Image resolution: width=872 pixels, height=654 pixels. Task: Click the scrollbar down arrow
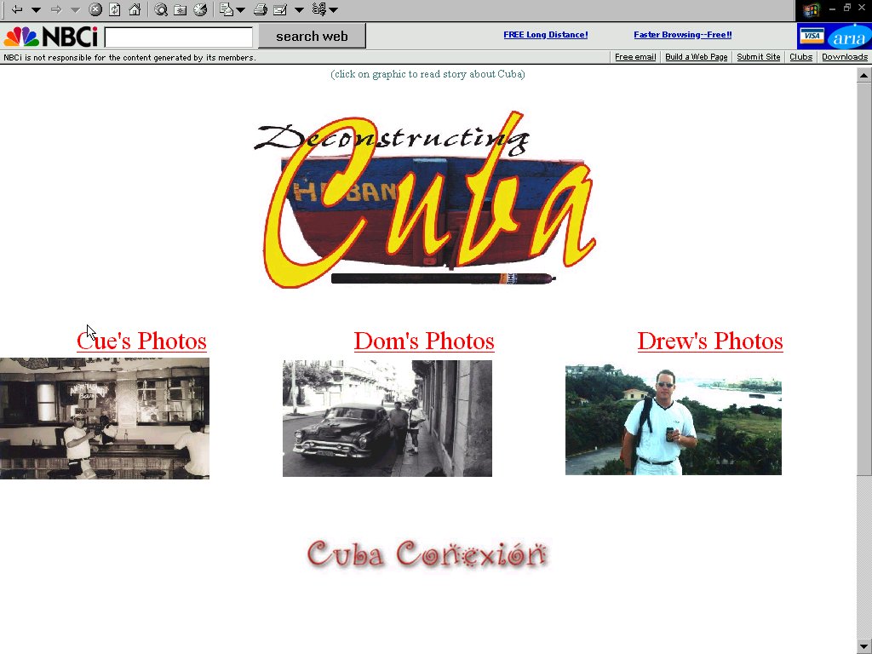[864, 646]
